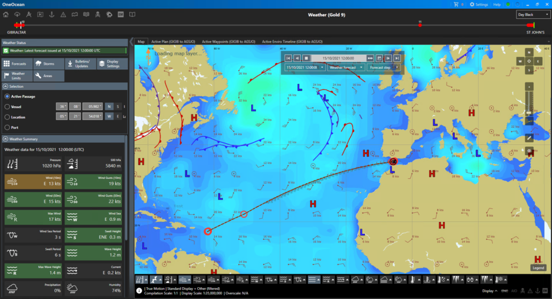Collapse the Weather Summary section
This screenshot has height=299, width=552.
coord(5,139)
